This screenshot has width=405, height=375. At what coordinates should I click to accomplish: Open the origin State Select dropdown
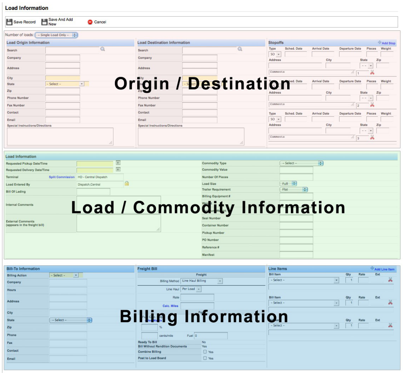click(x=65, y=84)
